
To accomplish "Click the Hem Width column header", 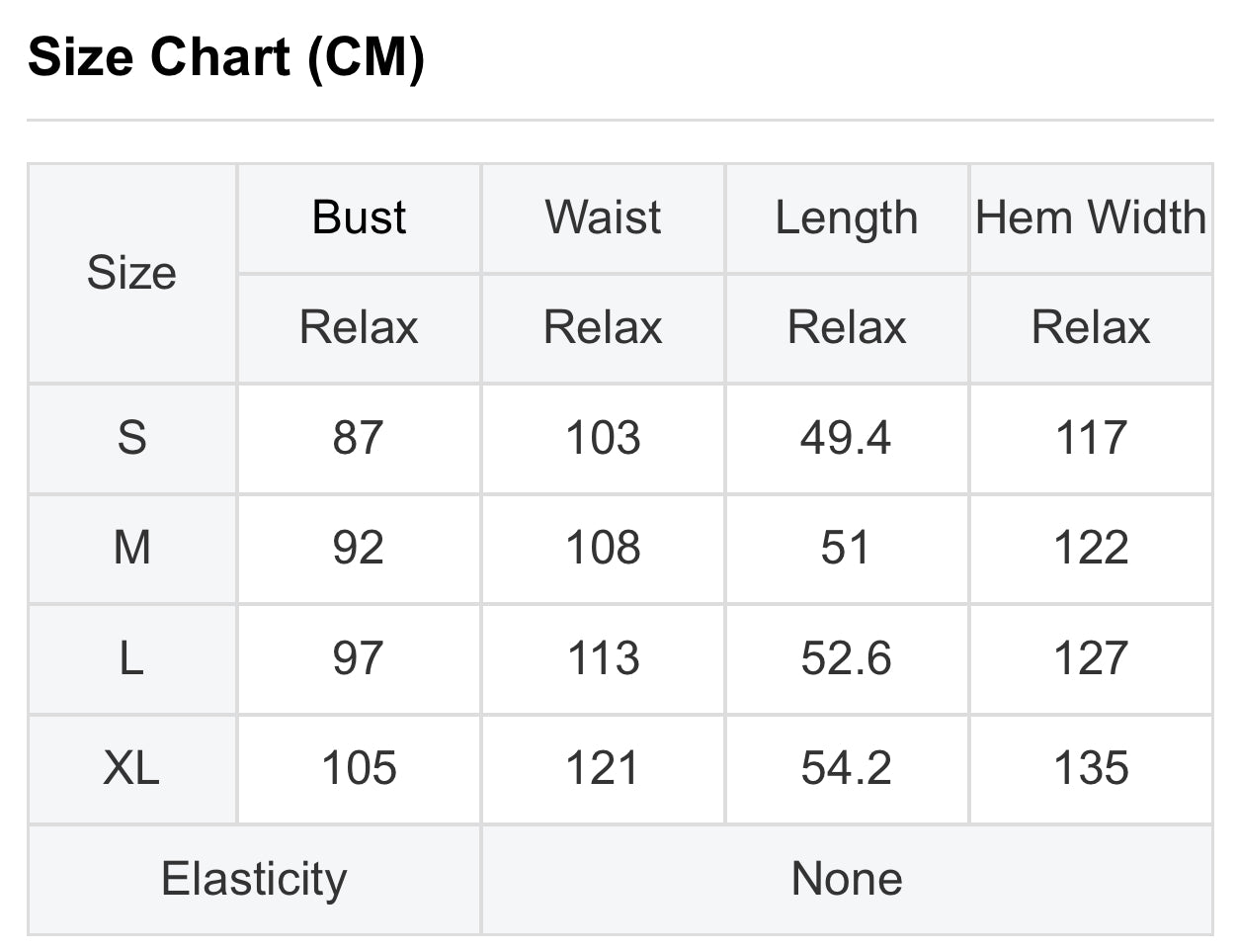I will (1091, 218).
